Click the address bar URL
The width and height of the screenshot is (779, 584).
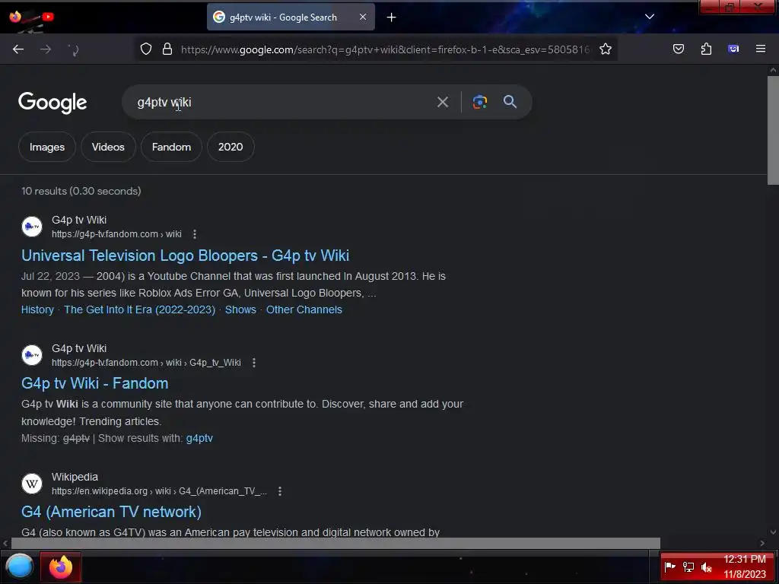click(x=385, y=49)
